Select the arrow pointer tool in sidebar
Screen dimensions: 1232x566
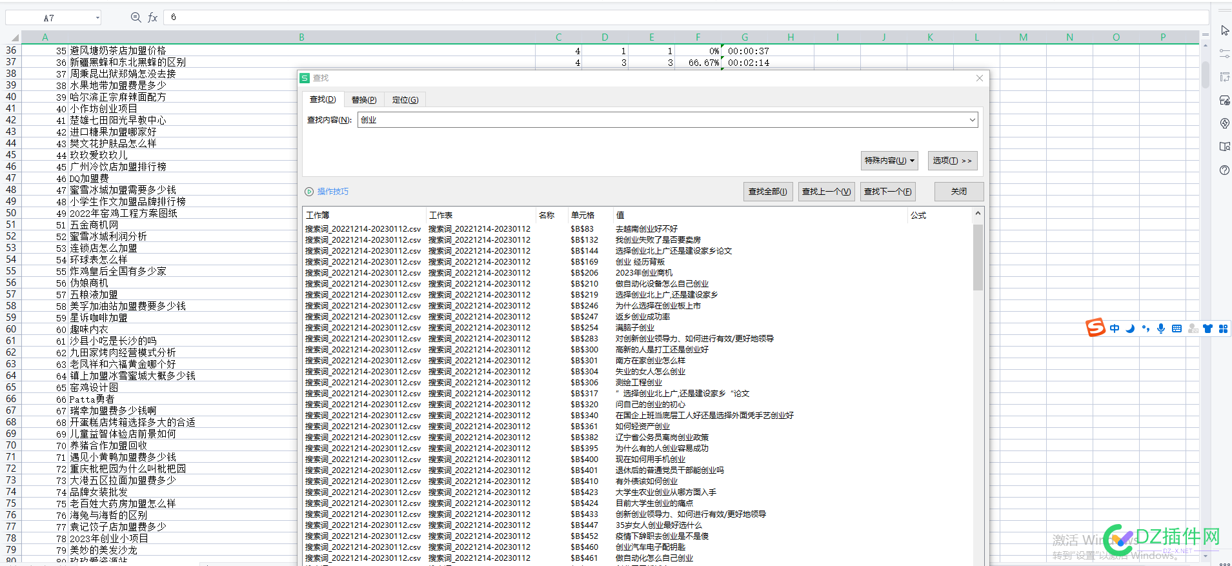(1224, 30)
